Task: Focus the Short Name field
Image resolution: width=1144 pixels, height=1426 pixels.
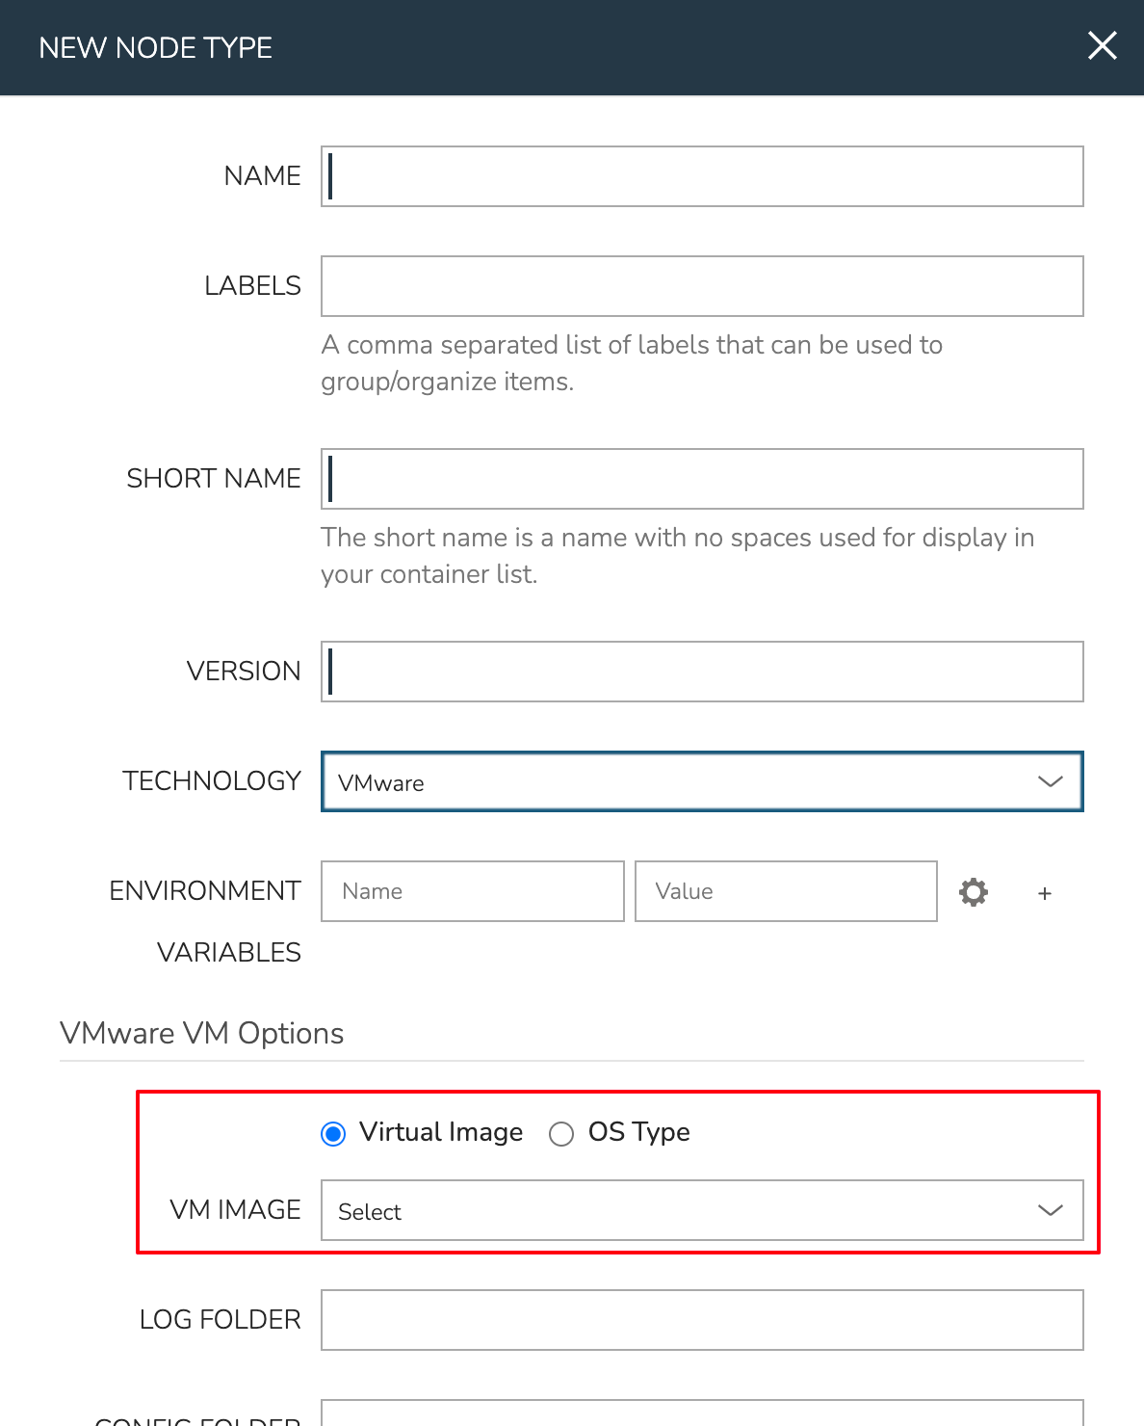Action: [702, 479]
